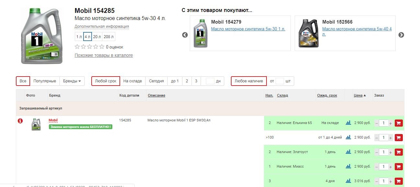Image resolution: width=420 pixels, height=187 pixels.
Task: Filter by Все products
Action: 23,81
